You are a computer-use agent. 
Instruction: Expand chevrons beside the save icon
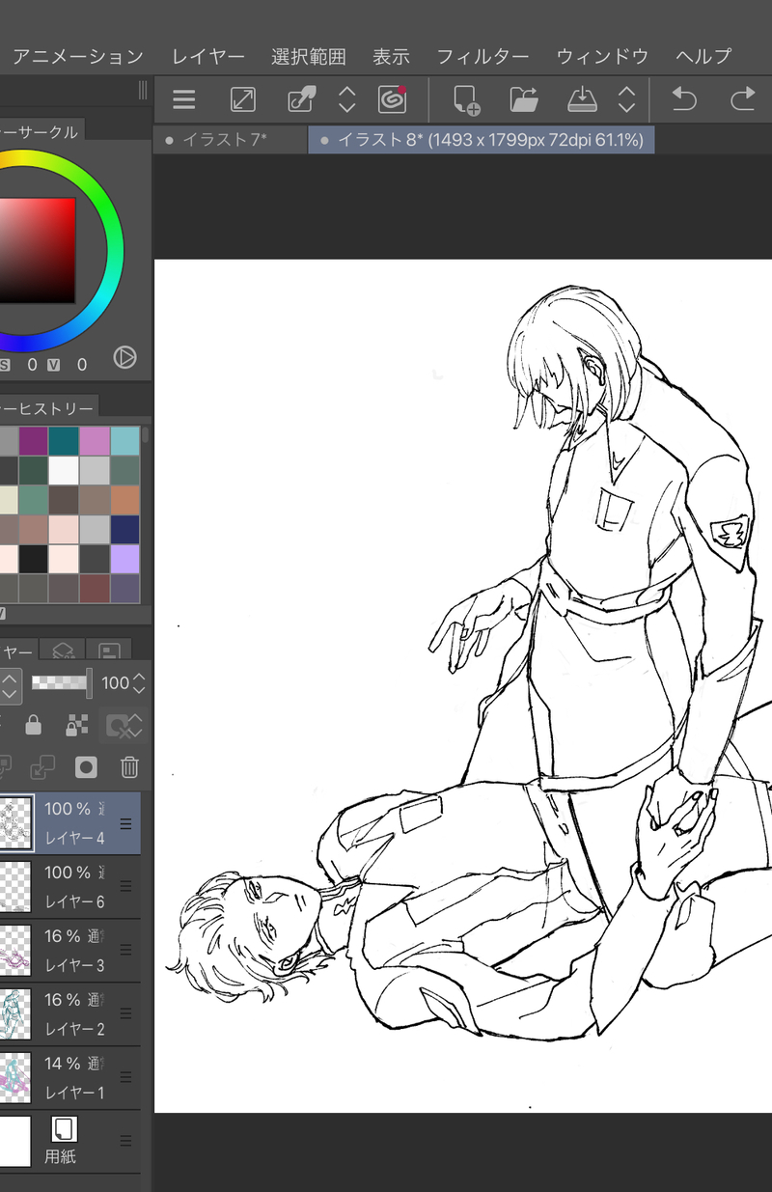click(x=627, y=99)
